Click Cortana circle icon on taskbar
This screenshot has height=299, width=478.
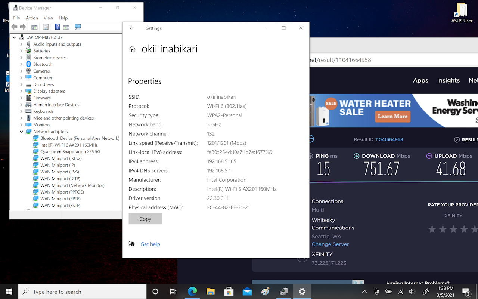click(155, 292)
